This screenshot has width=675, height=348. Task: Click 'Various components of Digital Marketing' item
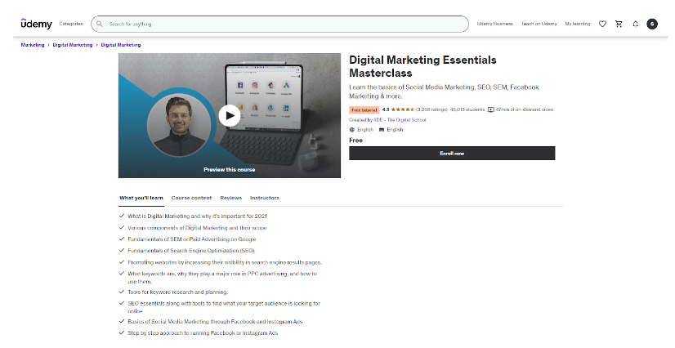point(197,228)
